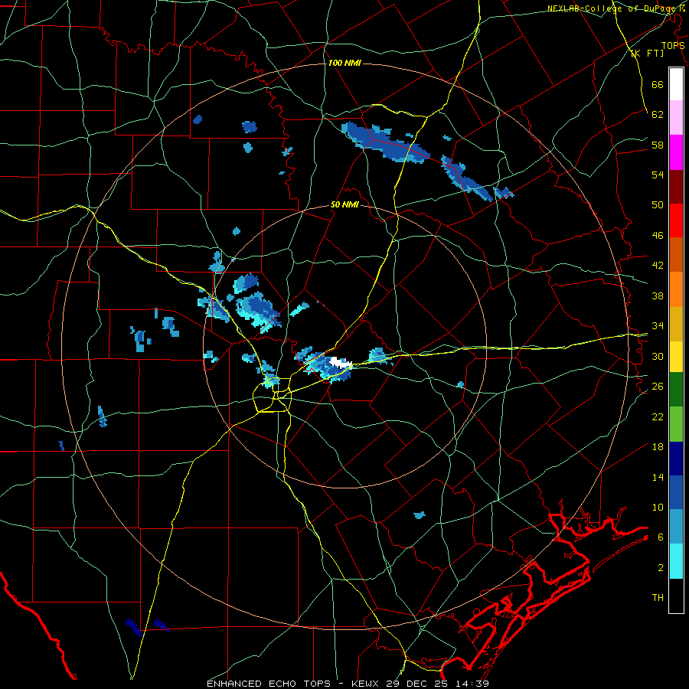Click the bright orange legend swatch
The image size is (689, 689).
point(676,289)
